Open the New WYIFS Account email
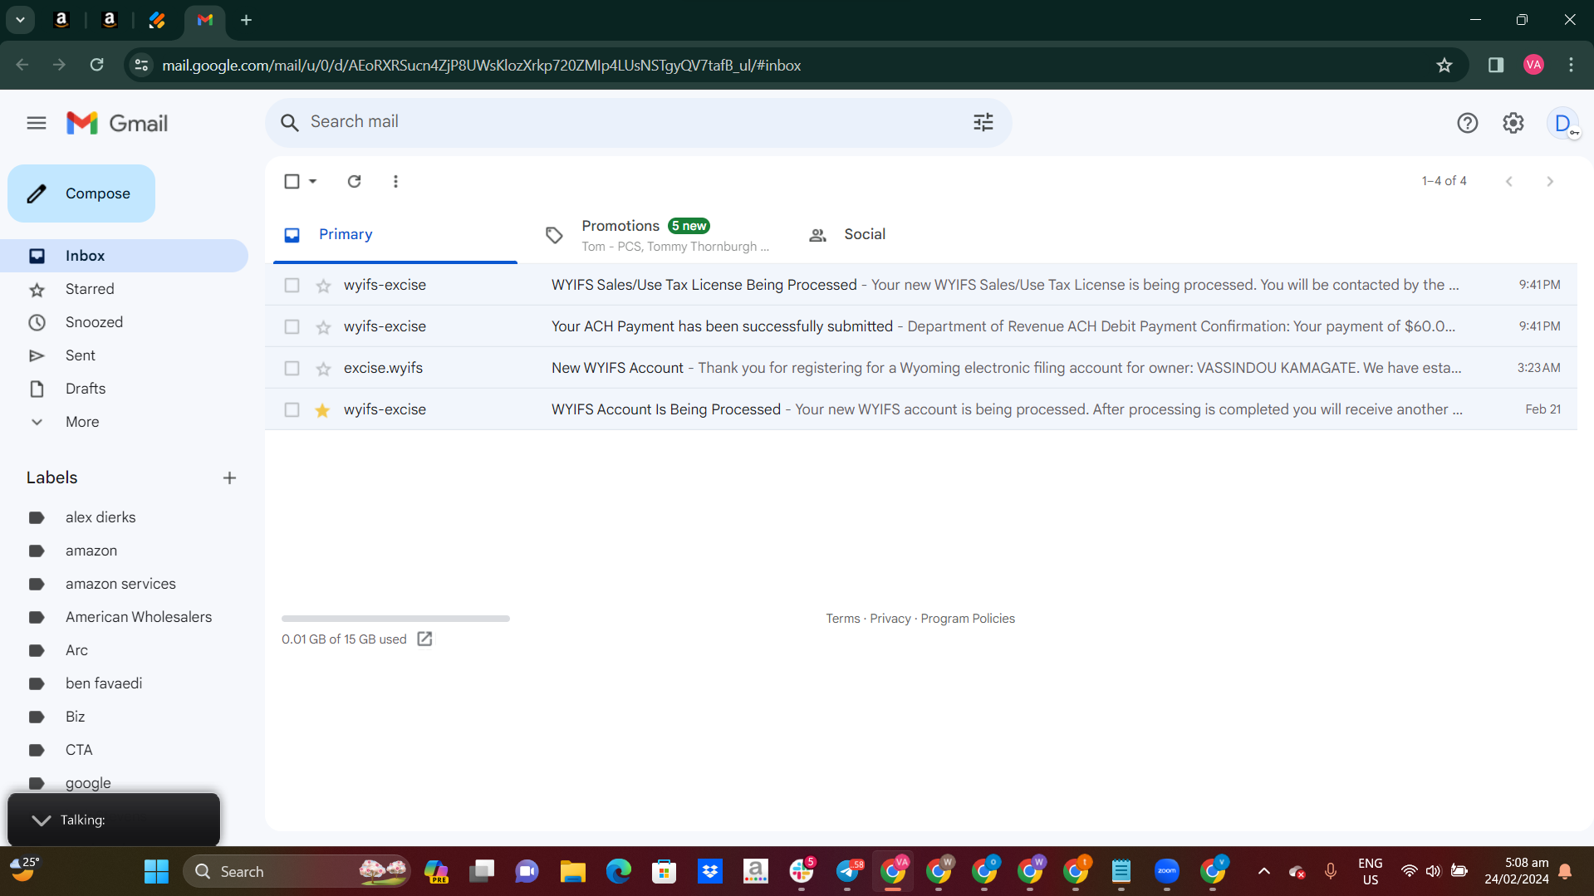Screen dimensions: 1594x896 tap(920, 368)
